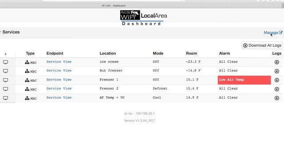This screenshot has width=284, height=160.
Task: Click the AF Temp + VC location cell
Action: [112, 98]
